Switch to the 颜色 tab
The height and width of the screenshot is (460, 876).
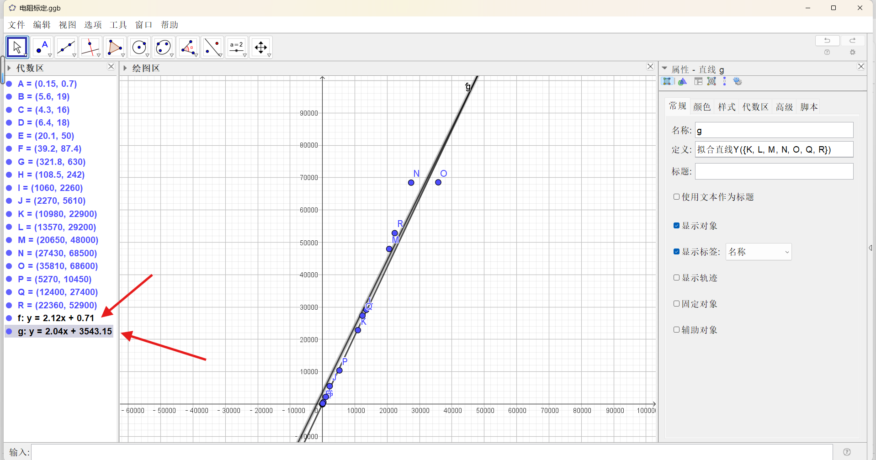click(702, 107)
